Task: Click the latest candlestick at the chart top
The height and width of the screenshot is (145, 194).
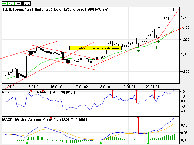Action: [x=174, y=10]
